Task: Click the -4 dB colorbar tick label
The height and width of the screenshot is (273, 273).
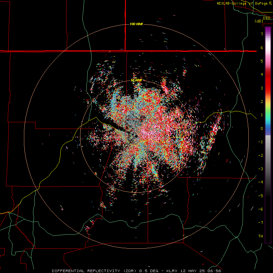Action: [x=261, y=182]
